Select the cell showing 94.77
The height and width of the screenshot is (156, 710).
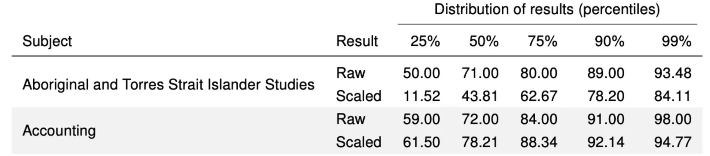(673, 142)
